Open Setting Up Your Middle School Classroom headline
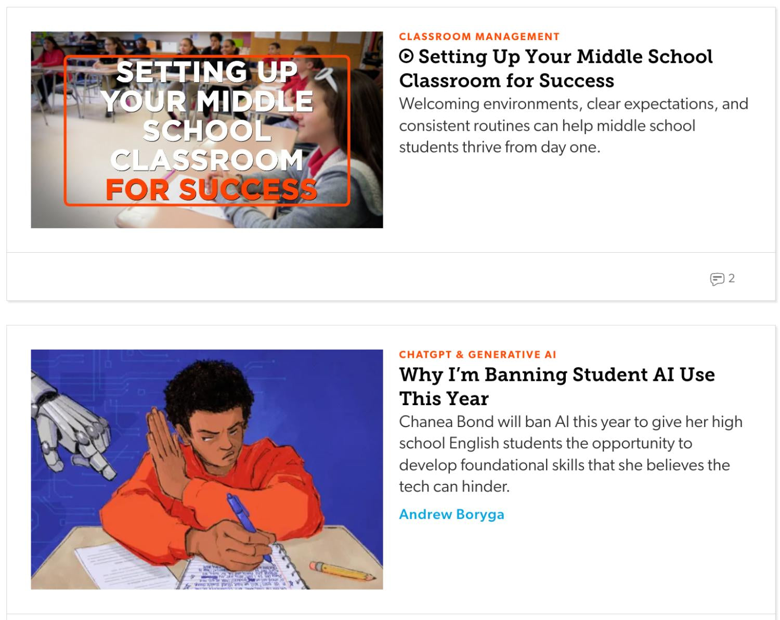Screen dimensions: 780x620 (x=556, y=68)
